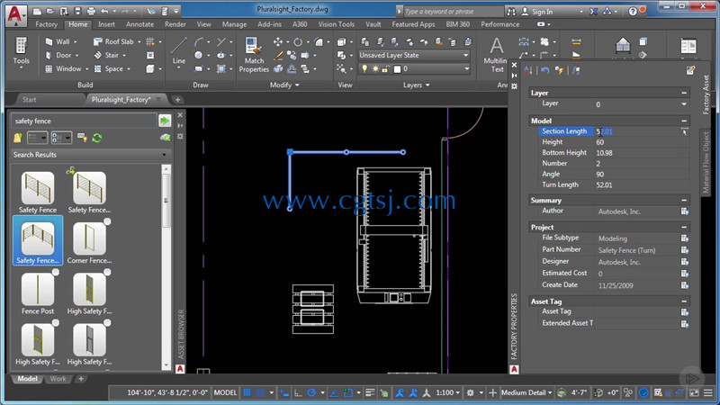Image resolution: width=720 pixels, height=405 pixels.
Task: Click the Part Number edit icon
Action: pos(684,250)
